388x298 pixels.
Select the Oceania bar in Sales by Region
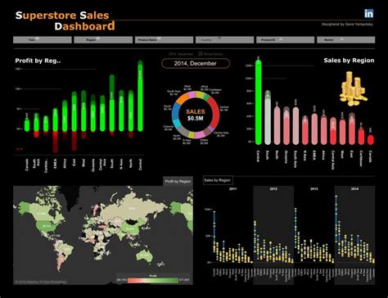pos(286,126)
